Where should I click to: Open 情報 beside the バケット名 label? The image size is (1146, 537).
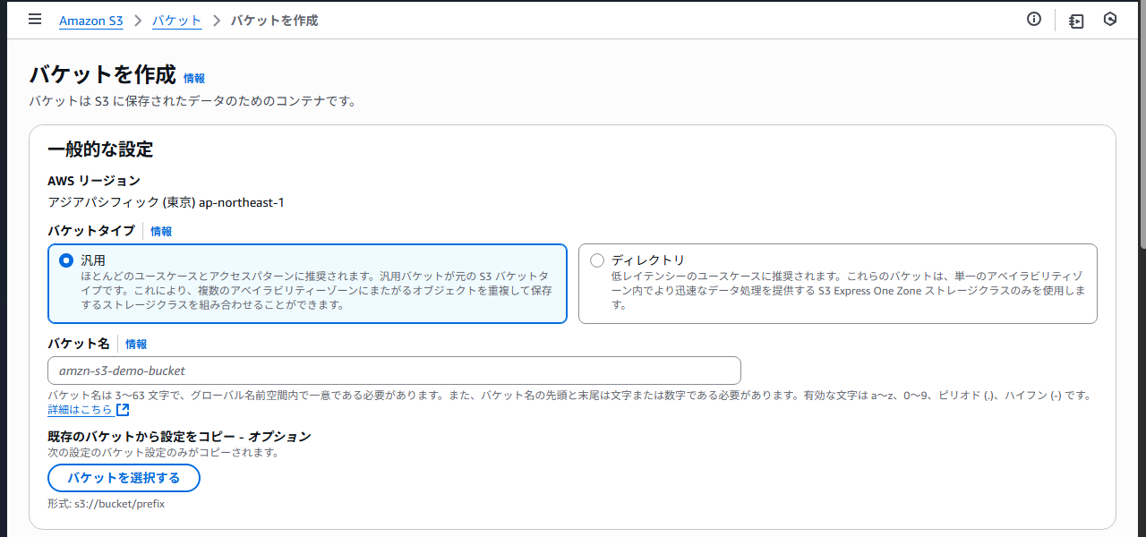(x=135, y=343)
